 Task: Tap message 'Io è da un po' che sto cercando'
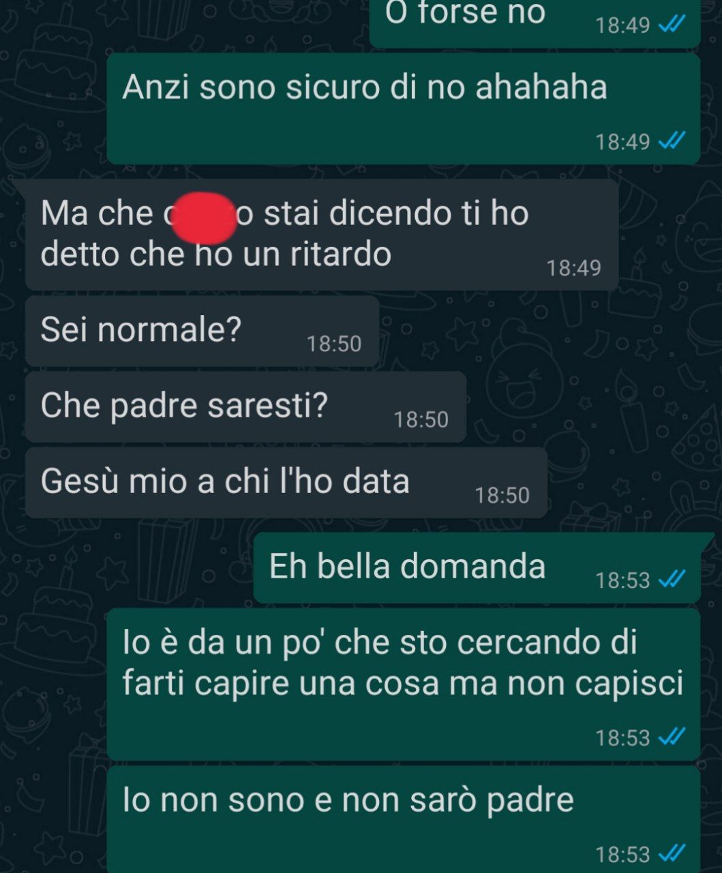pyautogui.click(x=404, y=684)
